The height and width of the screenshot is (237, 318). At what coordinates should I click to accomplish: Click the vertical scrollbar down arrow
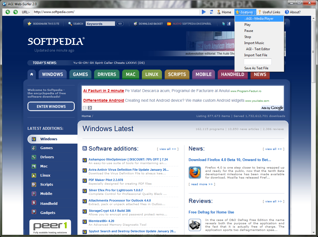pos(313,233)
